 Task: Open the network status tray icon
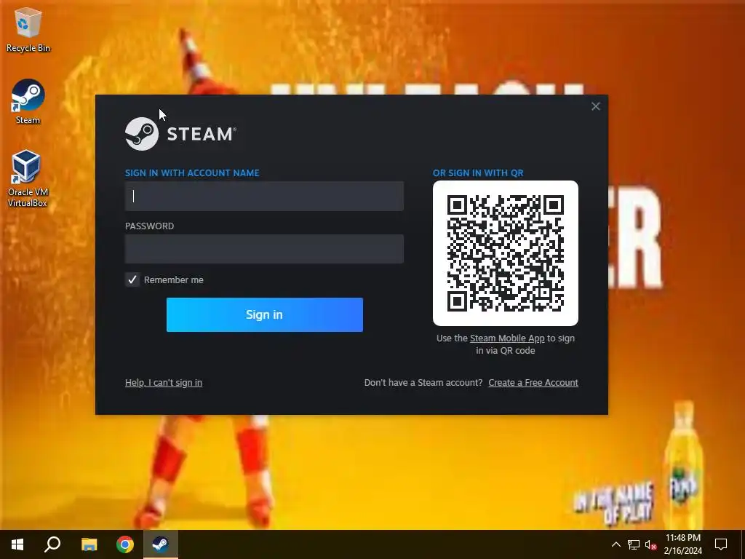pos(634,544)
